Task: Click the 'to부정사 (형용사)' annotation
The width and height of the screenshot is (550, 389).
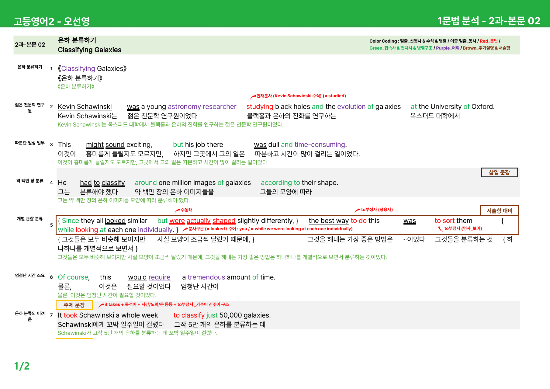Action: click(x=377, y=210)
